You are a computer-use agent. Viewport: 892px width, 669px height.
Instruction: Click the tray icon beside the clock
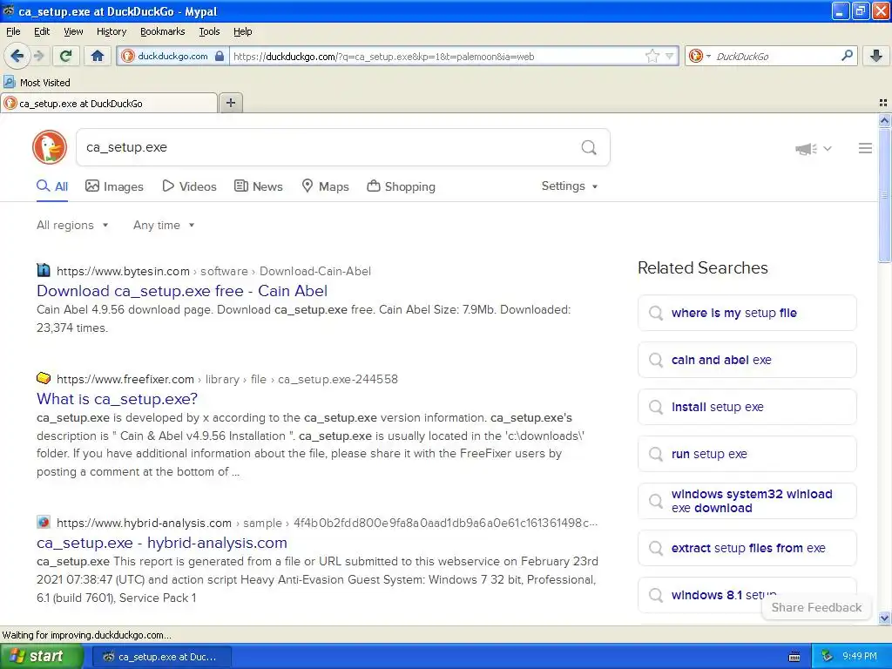(828, 657)
